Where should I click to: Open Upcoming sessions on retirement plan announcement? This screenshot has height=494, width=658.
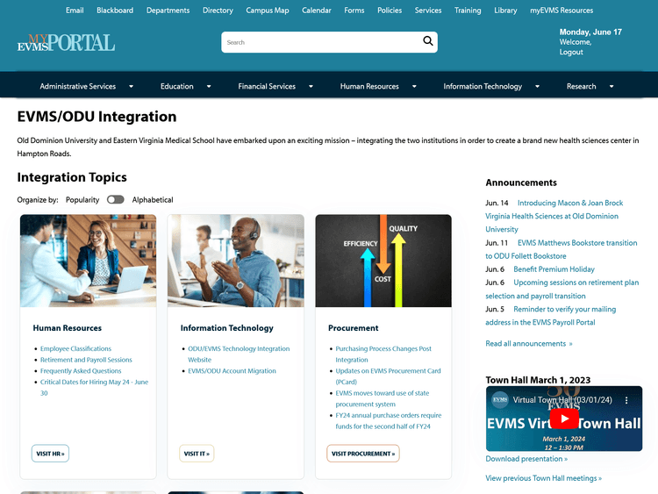(562, 290)
